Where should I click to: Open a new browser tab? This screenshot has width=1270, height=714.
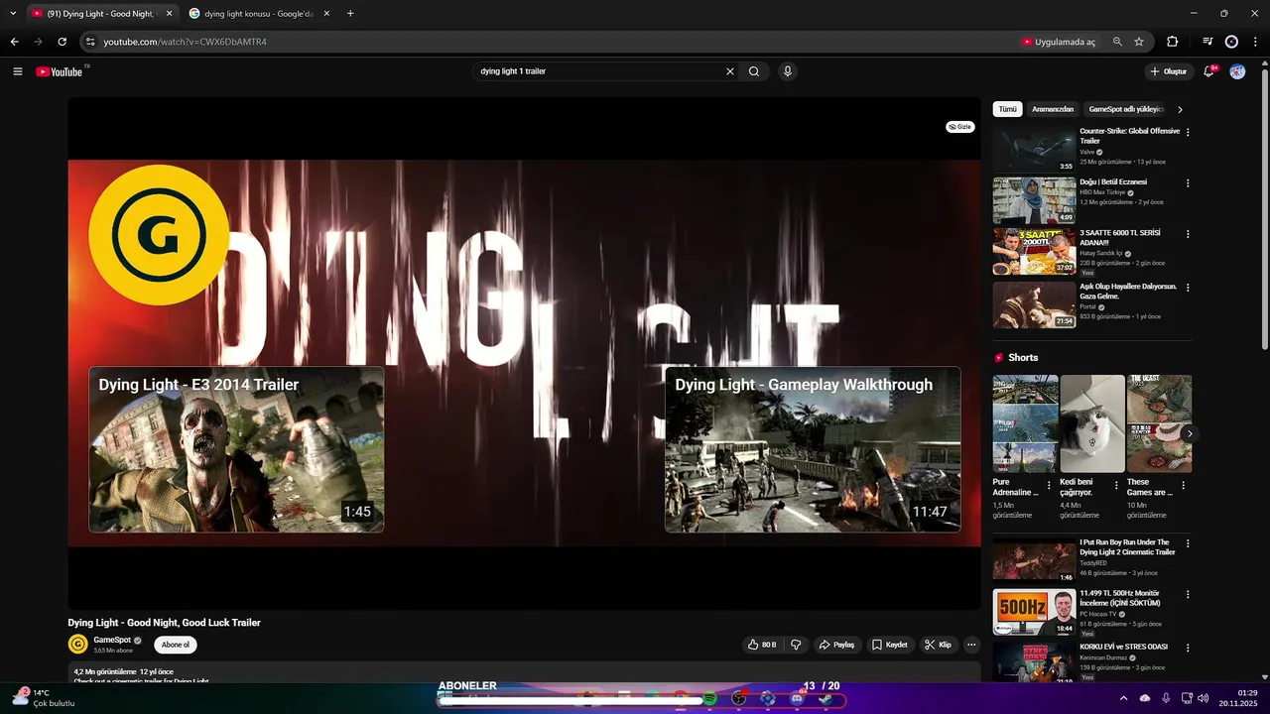coord(350,14)
